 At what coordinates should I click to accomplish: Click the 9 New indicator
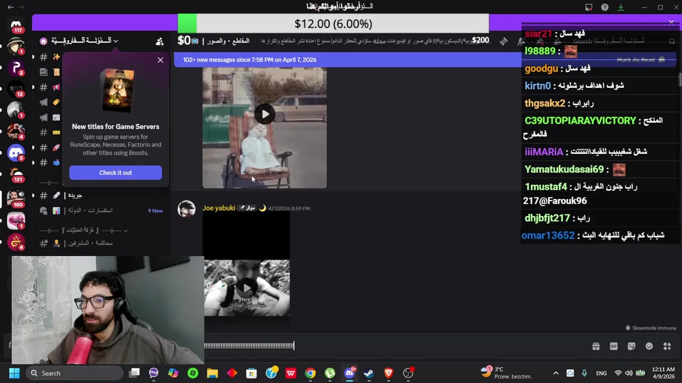click(x=155, y=211)
